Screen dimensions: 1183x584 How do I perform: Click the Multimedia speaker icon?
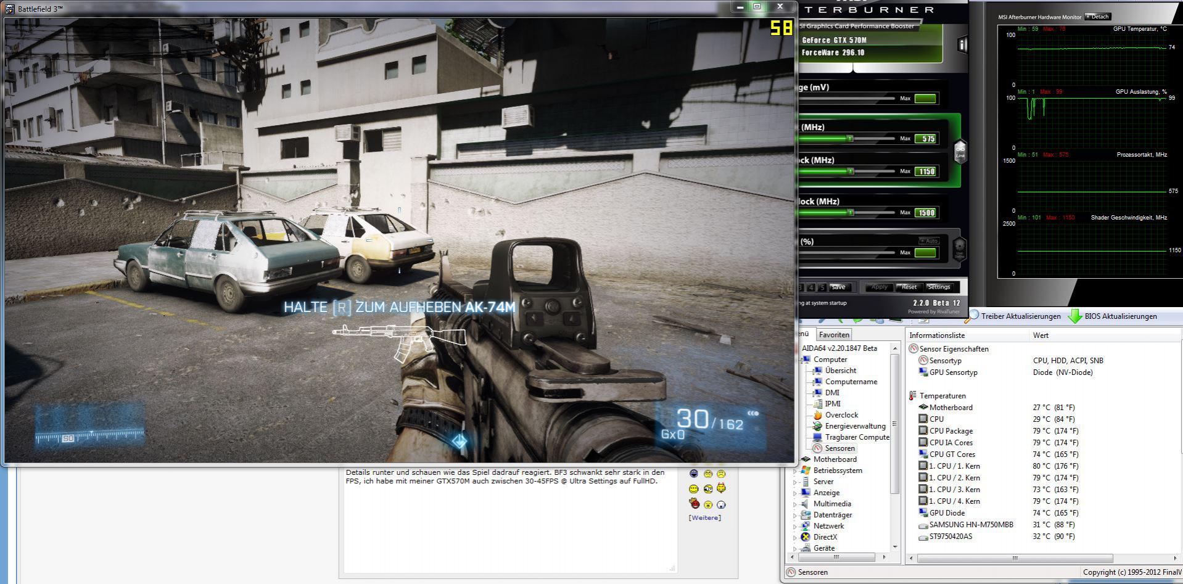806,504
